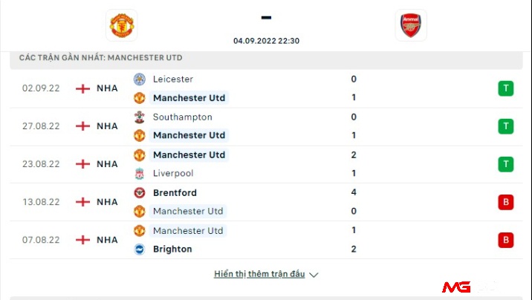Click the red B badge for Brighton match
This screenshot has width=532, height=300.
pos(505,240)
